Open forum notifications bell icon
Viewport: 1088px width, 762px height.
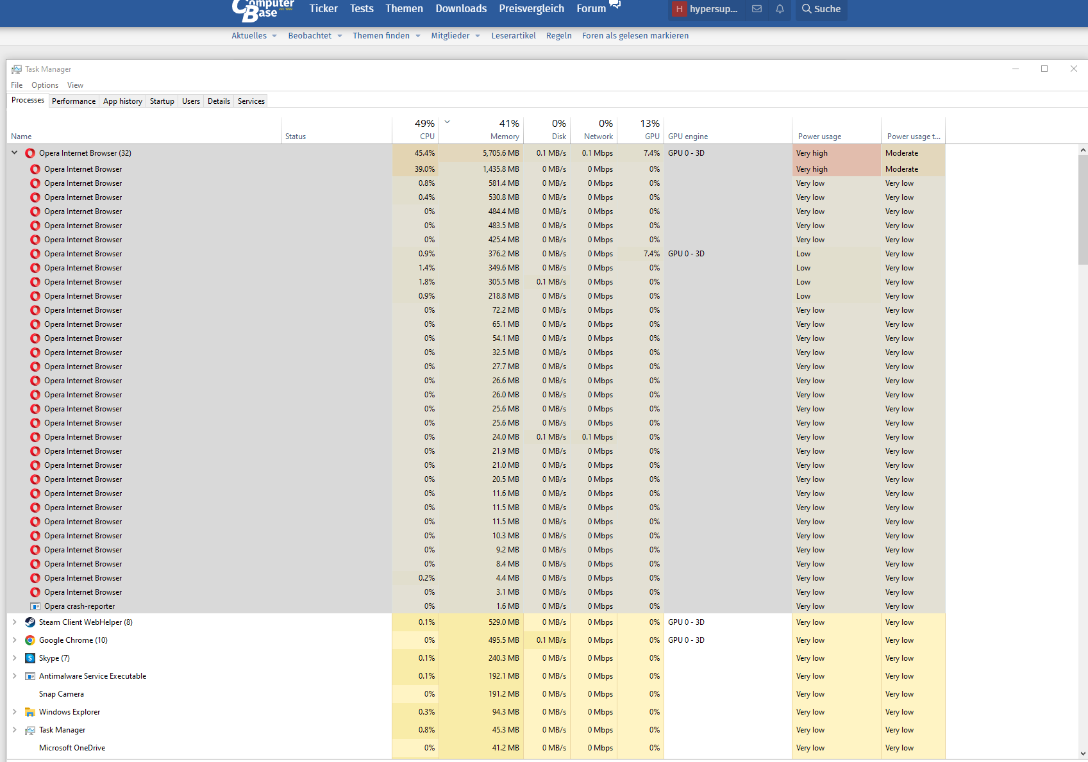click(x=780, y=9)
